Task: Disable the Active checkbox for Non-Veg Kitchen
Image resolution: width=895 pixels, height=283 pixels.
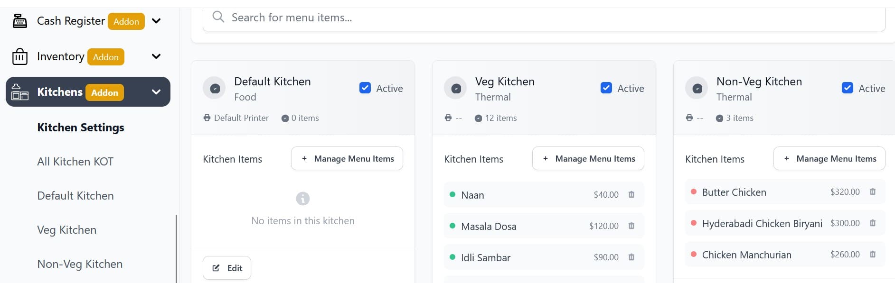Action: pyautogui.click(x=848, y=88)
